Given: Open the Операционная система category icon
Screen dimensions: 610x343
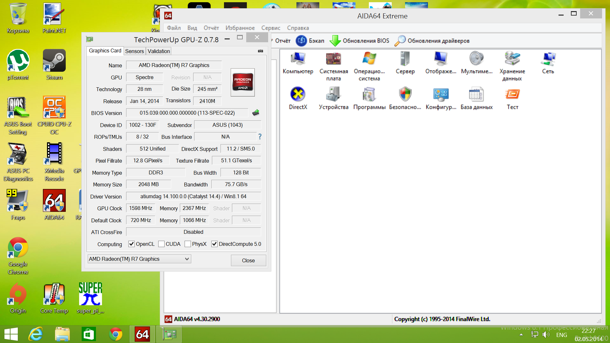Looking at the screenshot, I should [369, 67].
